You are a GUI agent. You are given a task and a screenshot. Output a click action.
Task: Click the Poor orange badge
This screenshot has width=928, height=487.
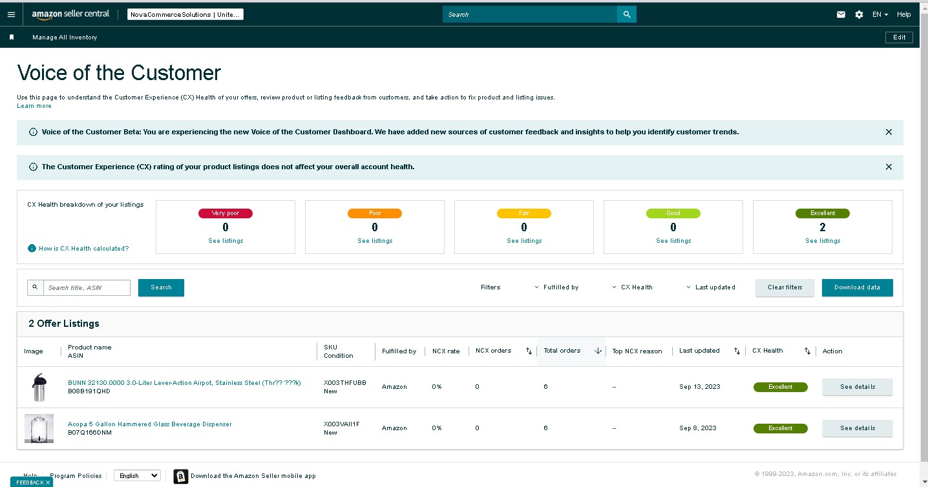[x=375, y=213]
